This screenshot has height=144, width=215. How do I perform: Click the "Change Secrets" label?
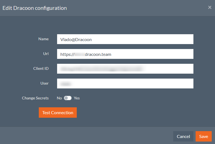click(x=35, y=98)
